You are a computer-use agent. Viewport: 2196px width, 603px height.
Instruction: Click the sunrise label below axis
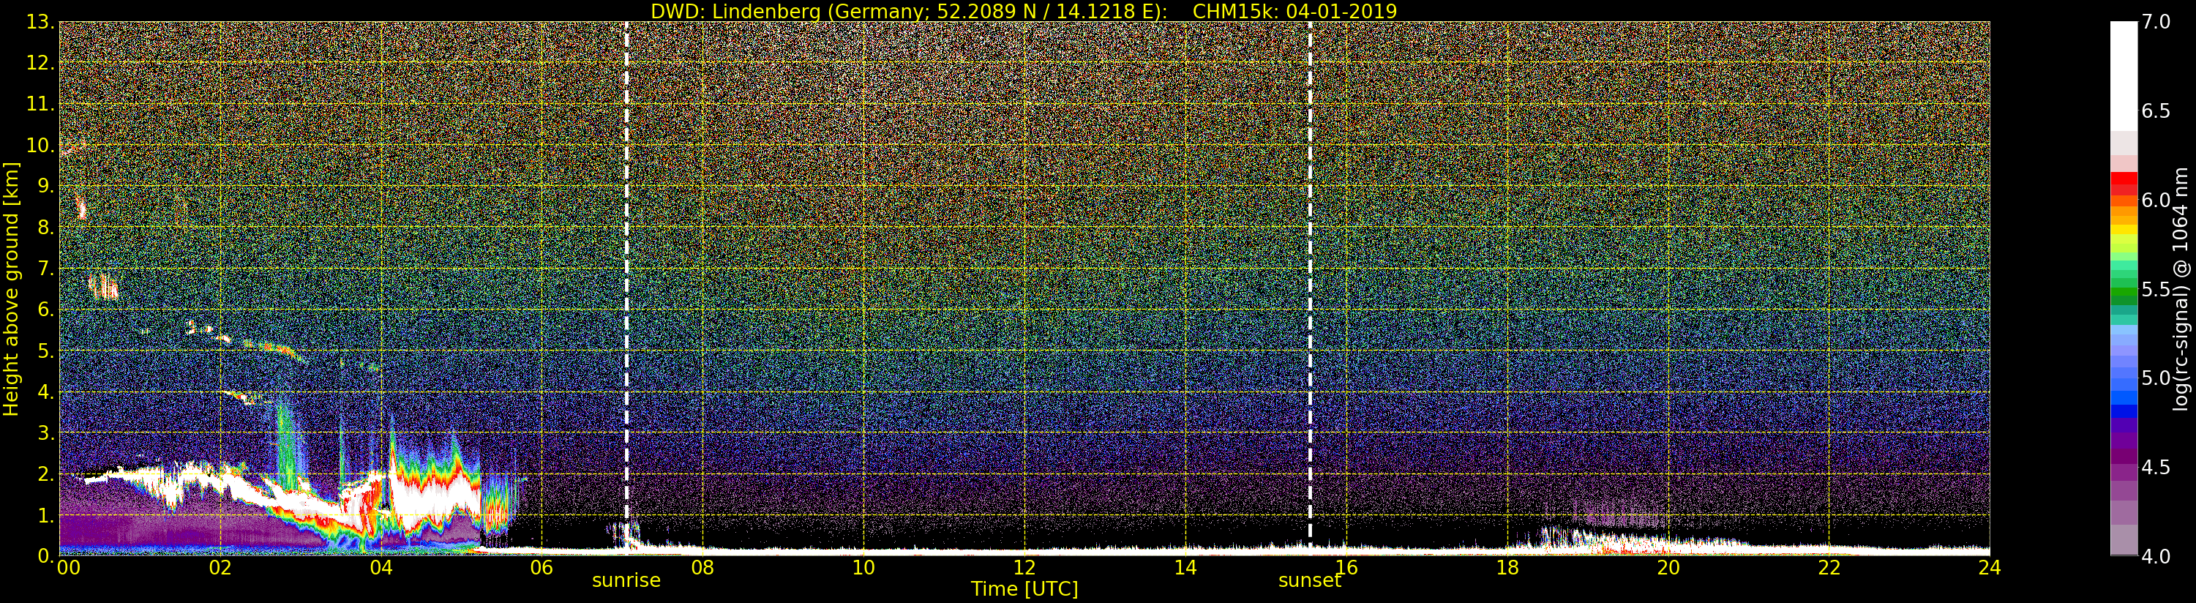(x=626, y=580)
